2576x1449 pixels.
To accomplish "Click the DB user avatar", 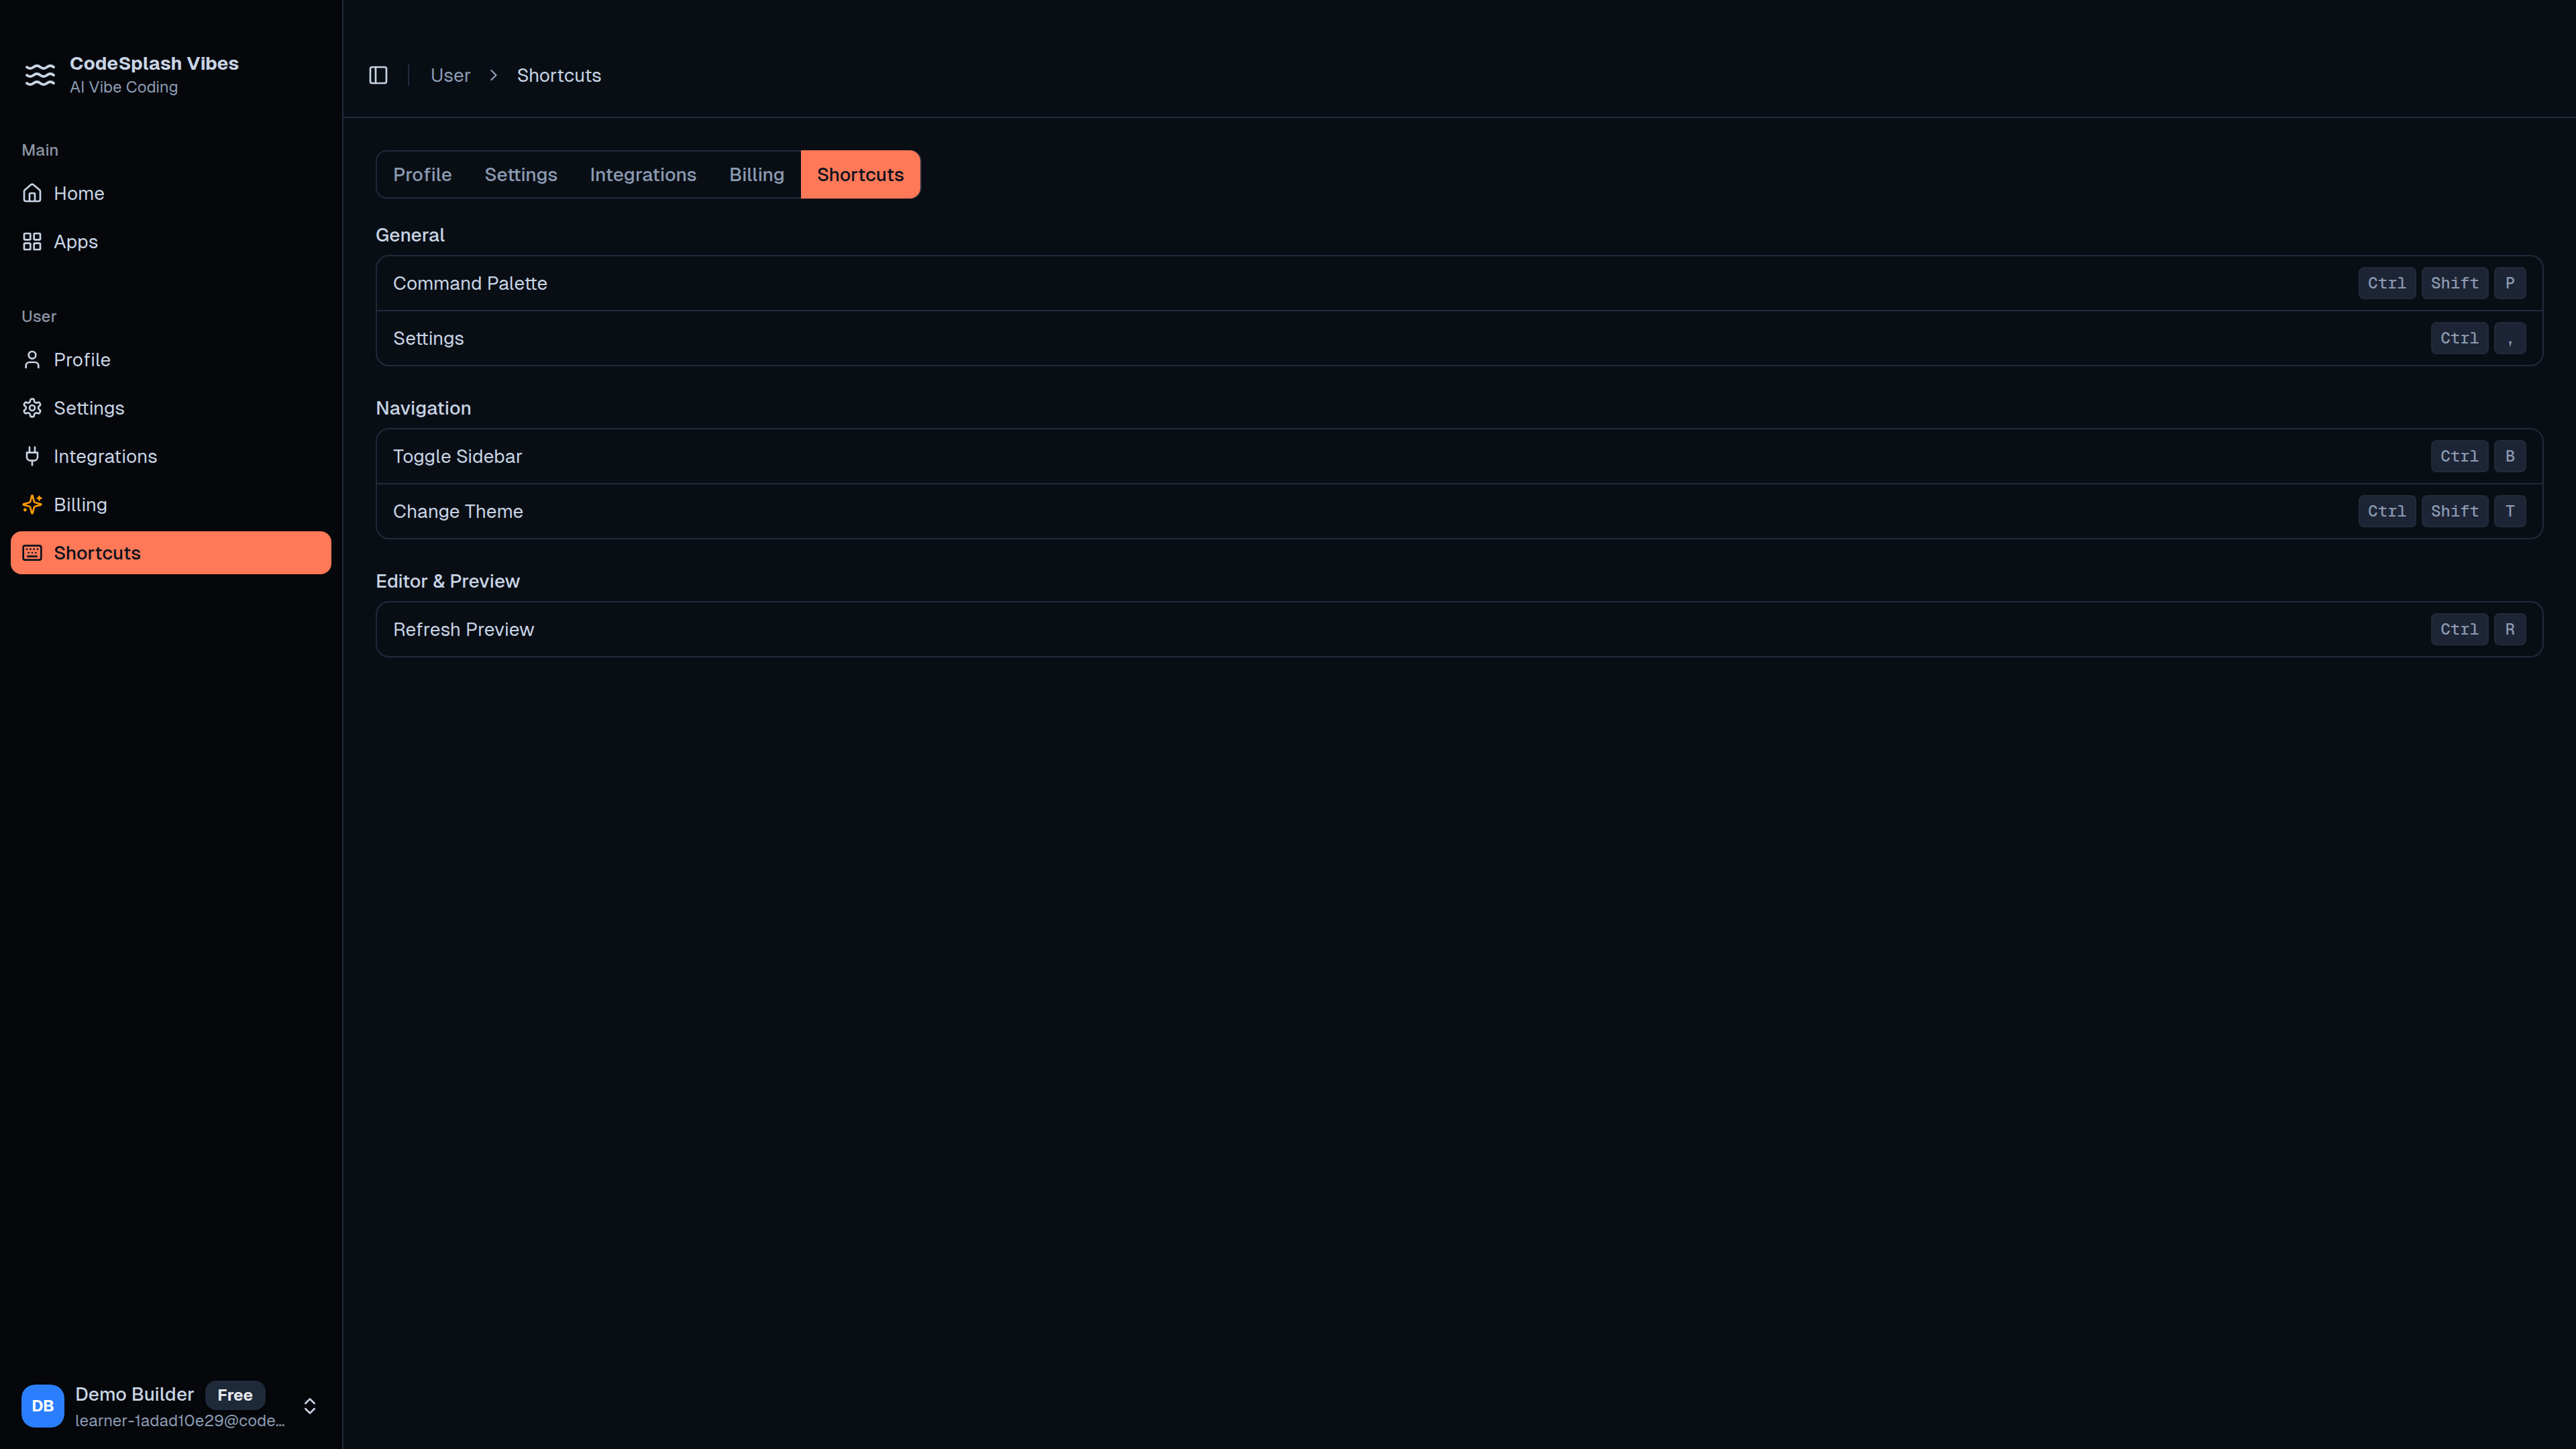I will (43, 1405).
